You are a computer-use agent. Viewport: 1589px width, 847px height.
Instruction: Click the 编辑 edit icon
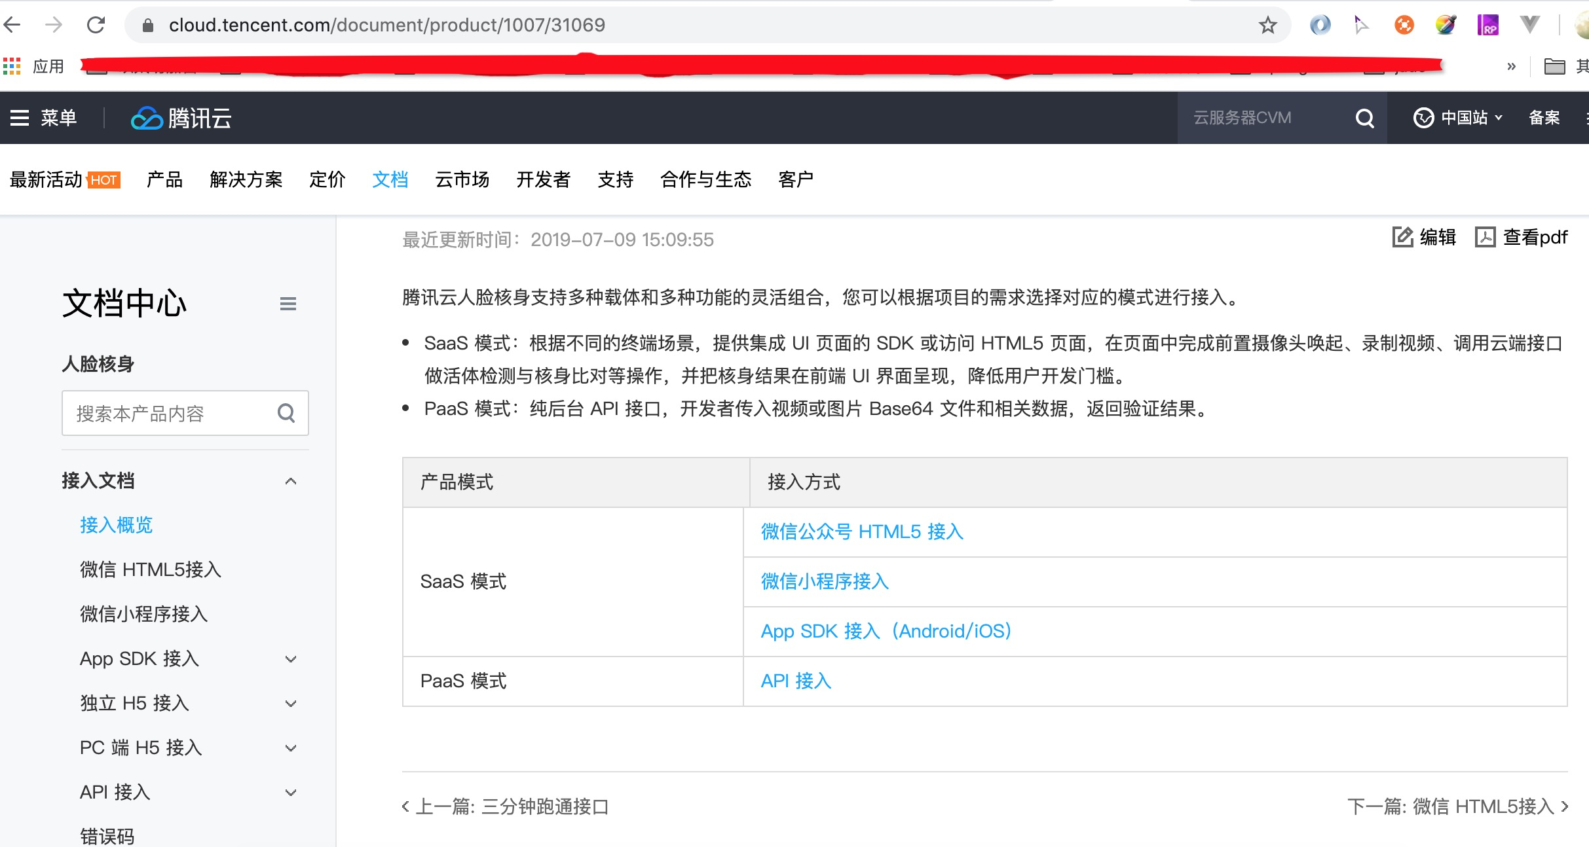1402,237
